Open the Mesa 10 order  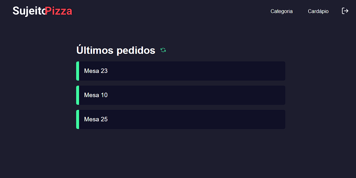tap(181, 95)
